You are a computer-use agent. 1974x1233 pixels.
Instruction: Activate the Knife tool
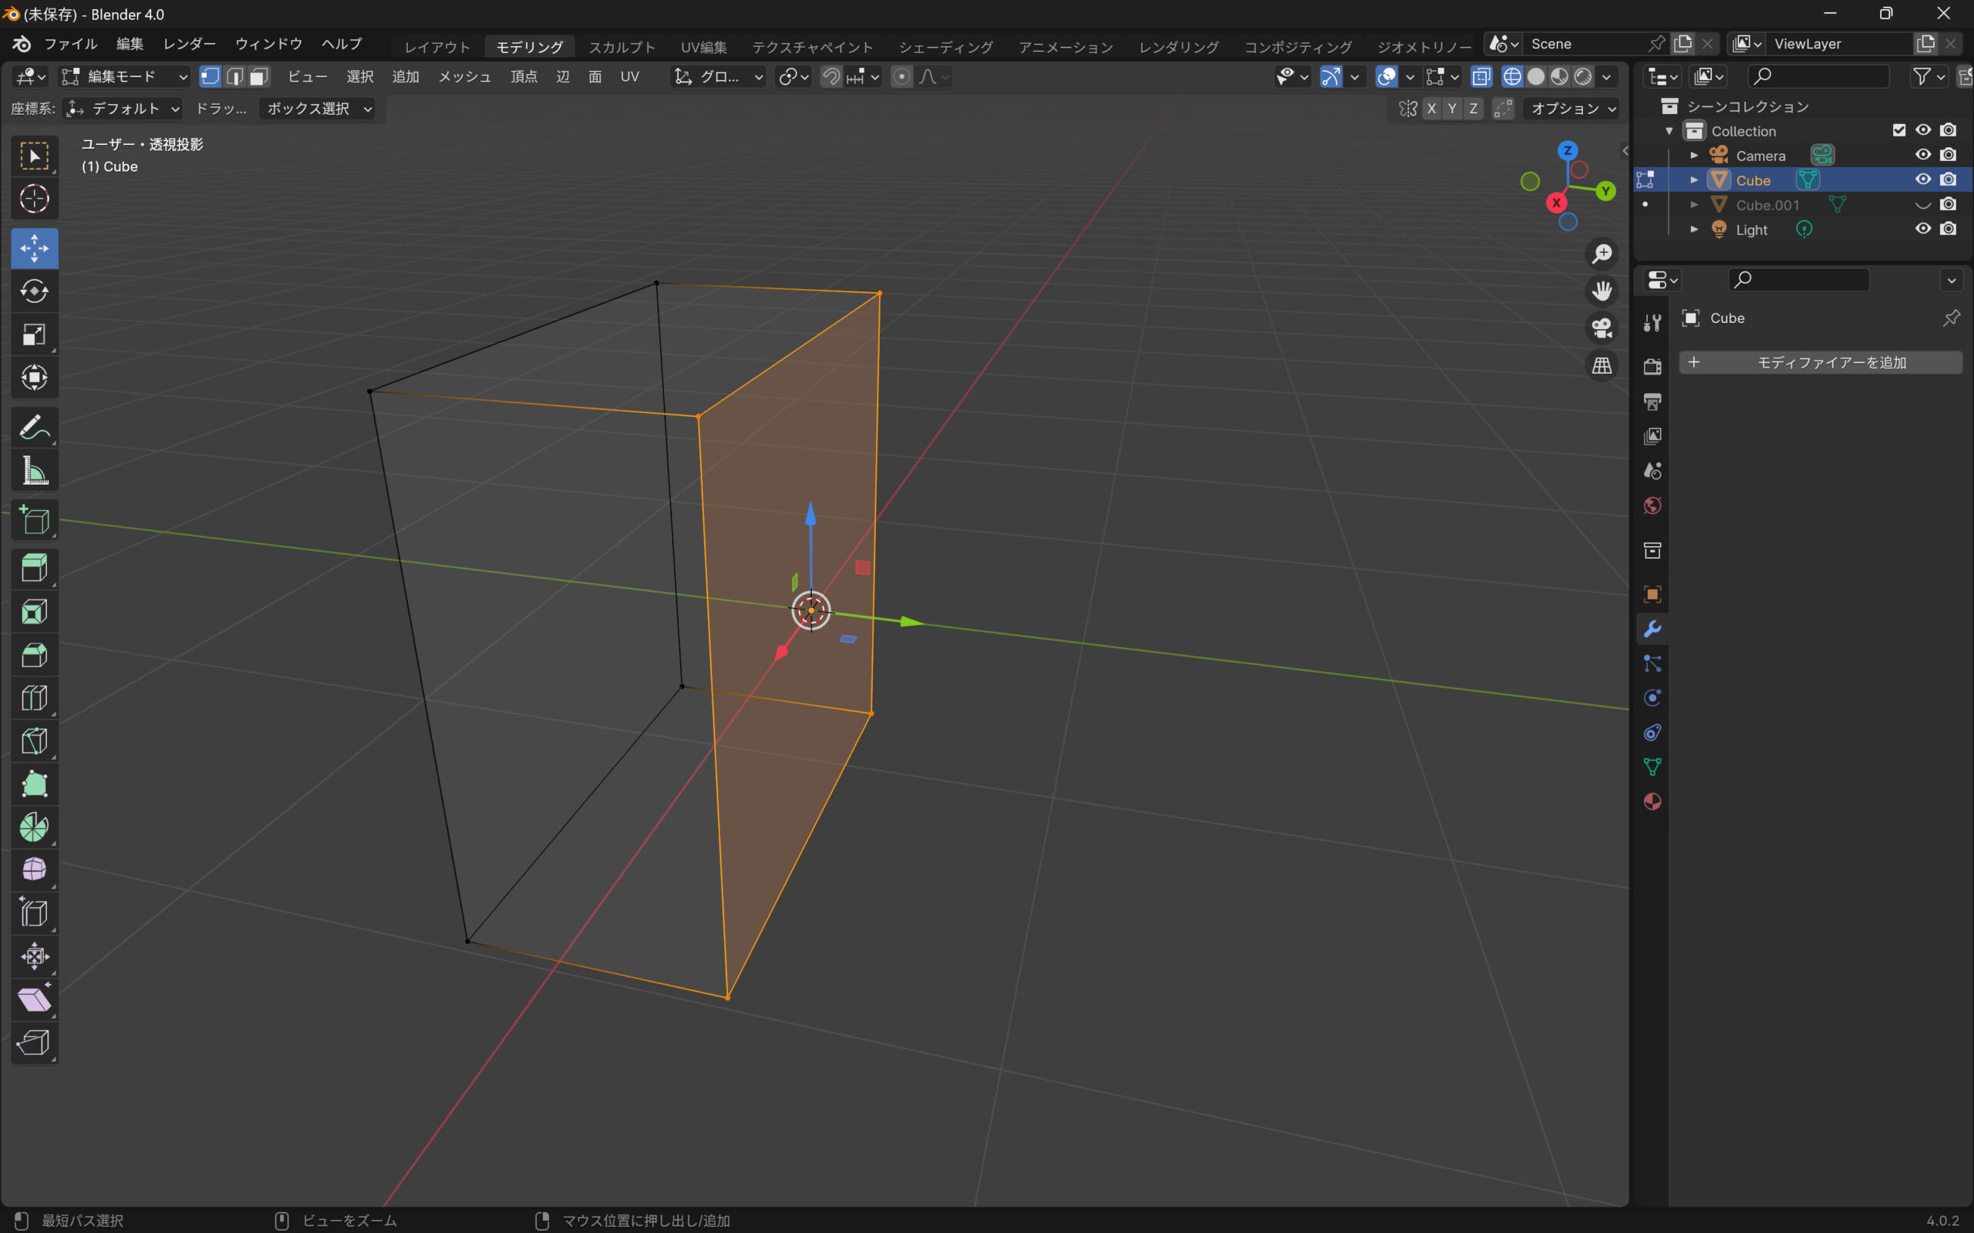pos(34,741)
